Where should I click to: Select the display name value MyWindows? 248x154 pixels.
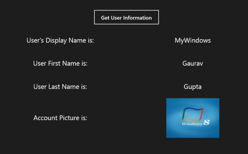click(193, 41)
